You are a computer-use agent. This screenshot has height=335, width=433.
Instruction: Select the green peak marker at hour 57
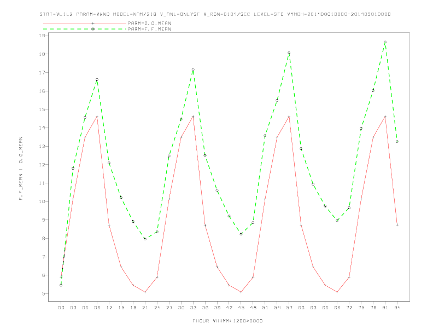(289, 53)
